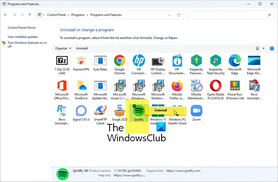278x182 pixels.
Task: Open Control Panel Home link
Action: (x=21, y=28)
